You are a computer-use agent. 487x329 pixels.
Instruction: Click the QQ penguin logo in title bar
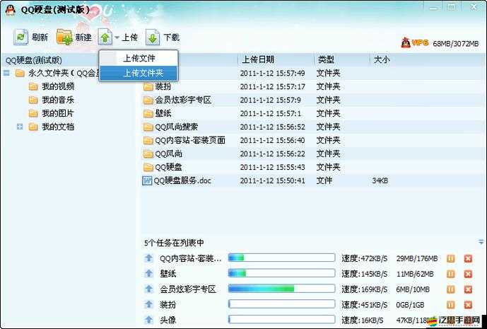pyautogui.click(x=10, y=10)
